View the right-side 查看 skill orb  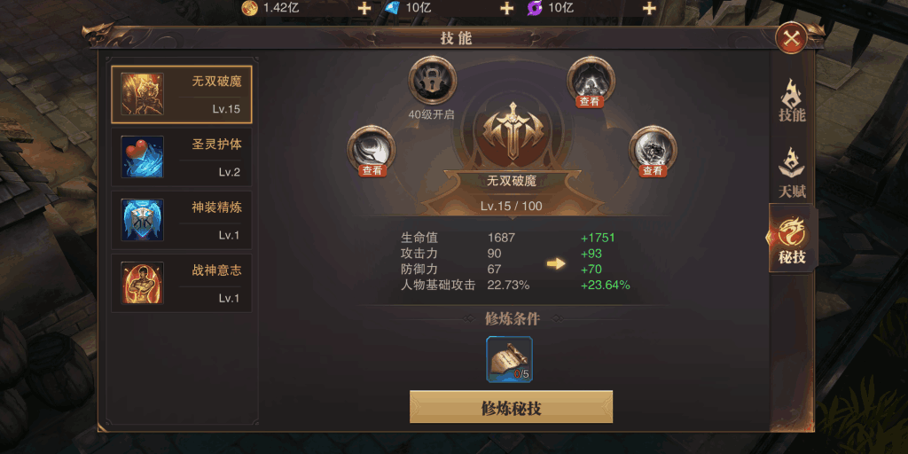click(653, 151)
